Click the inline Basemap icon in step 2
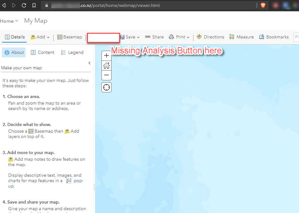The image size is (299, 213). click(31, 131)
